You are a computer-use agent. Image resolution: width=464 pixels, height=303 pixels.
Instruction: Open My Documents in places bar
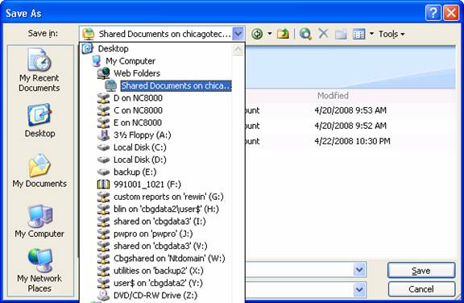click(39, 171)
